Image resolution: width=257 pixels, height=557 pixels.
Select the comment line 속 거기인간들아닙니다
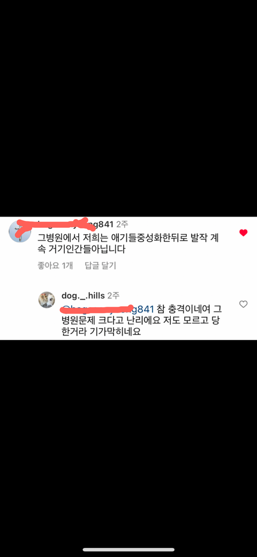[x=81, y=250]
